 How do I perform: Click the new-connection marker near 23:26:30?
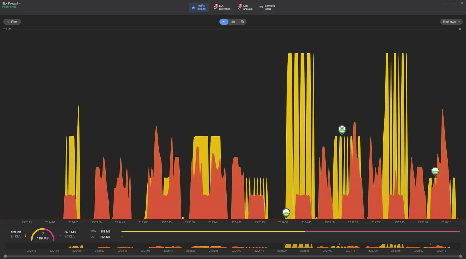(x=286, y=213)
